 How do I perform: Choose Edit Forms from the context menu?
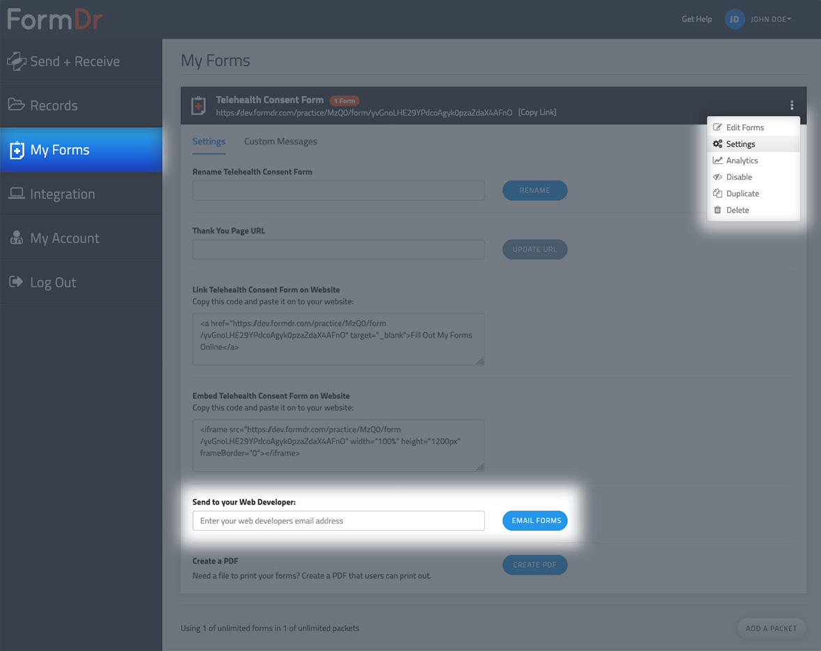[x=754, y=127]
